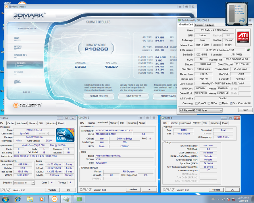
Task: Show hidden tray icons with the arrow
Action: coord(218,199)
